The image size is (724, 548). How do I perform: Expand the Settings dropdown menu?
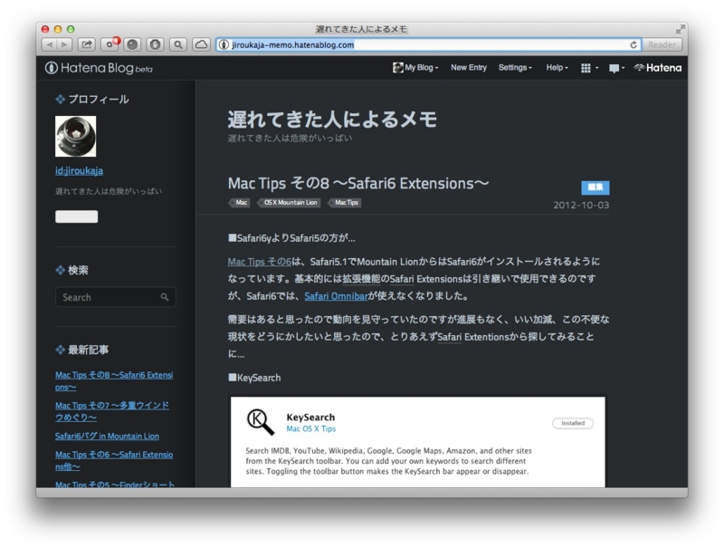pyautogui.click(x=515, y=67)
